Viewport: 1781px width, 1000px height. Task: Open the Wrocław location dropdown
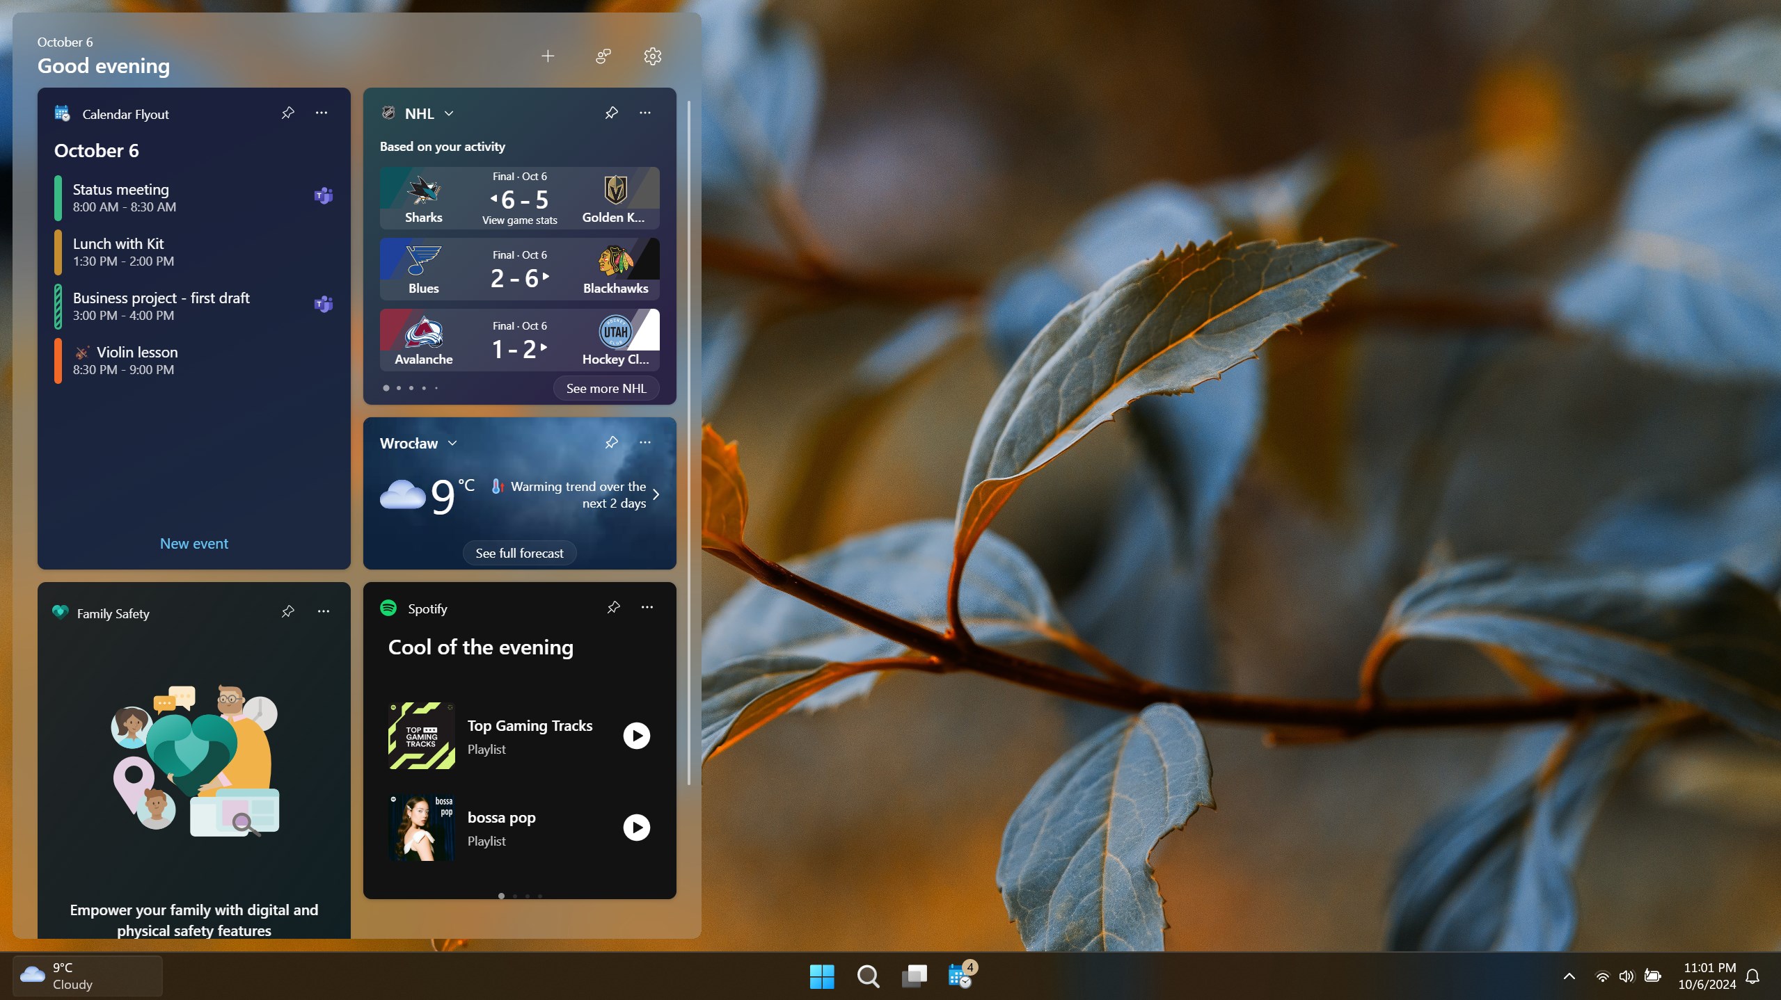point(452,442)
